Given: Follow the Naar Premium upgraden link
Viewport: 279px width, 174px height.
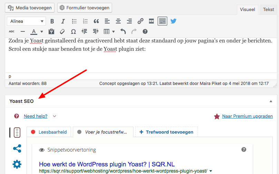Looking at the screenshot, I should pyautogui.click(x=247, y=116).
